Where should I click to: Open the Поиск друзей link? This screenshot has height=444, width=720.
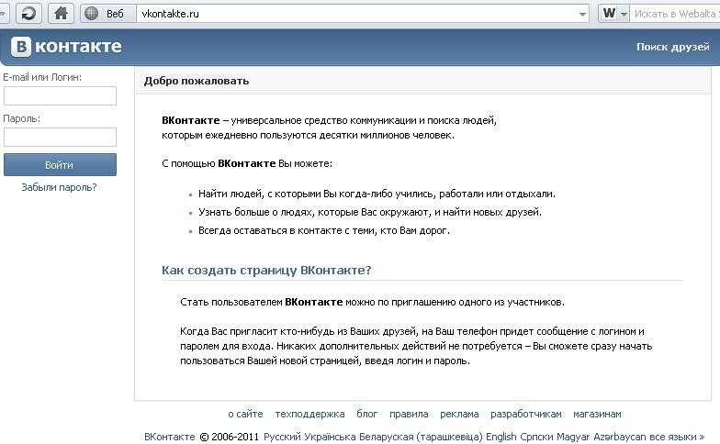pyautogui.click(x=672, y=47)
